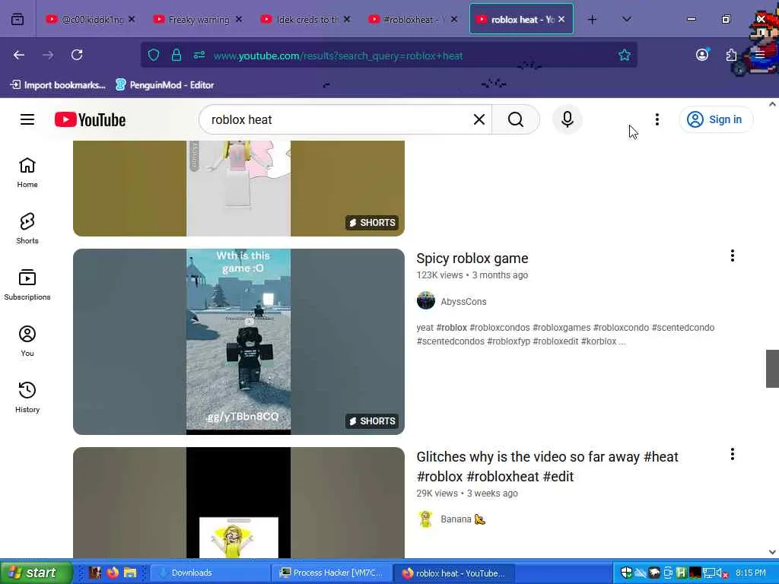
Task: Open the tracking protection shield icon
Action: point(154,55)
